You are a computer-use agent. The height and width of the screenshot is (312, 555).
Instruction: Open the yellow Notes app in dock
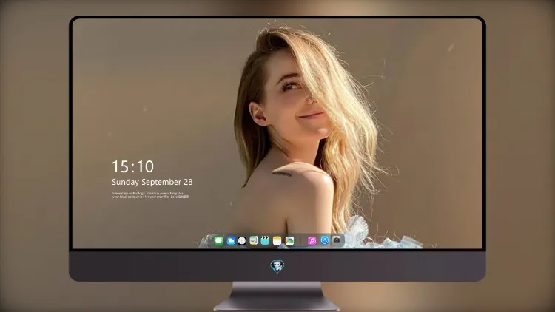click(x=277, y=240)
